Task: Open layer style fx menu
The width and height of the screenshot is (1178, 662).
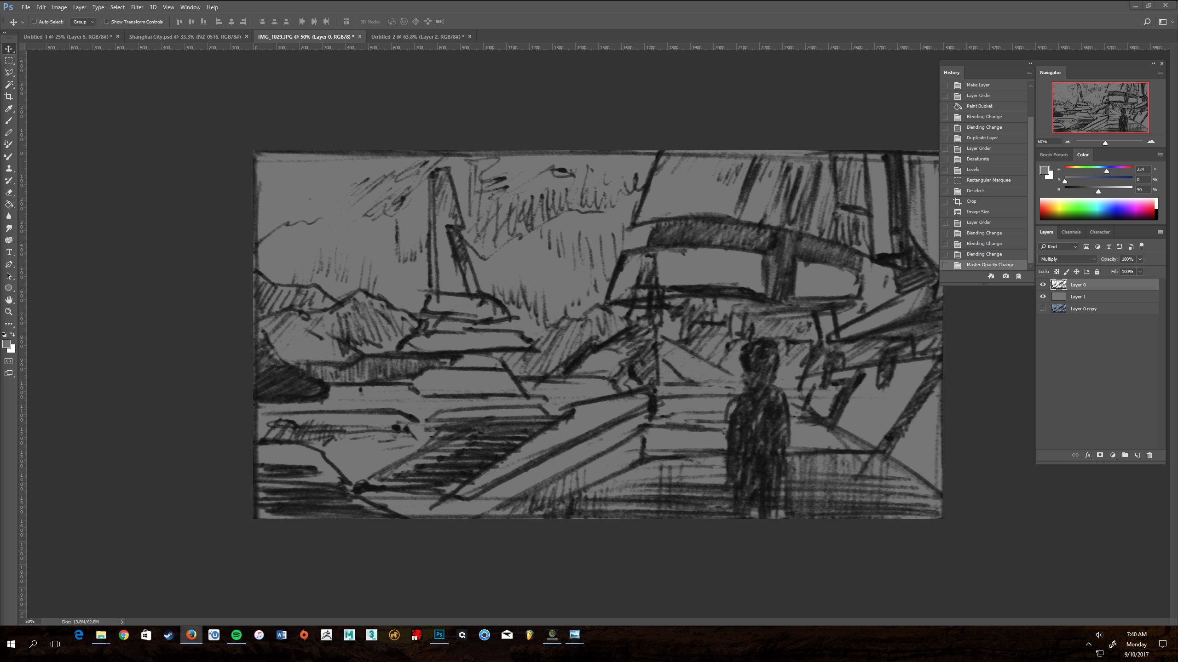Action: pyautogui.click(x=1088, y=455)
